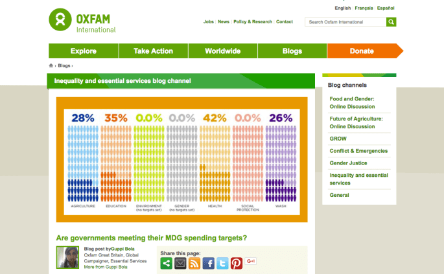This screenshot has width=444, height=274.
Task: Click the home icon in breadcrumb
Action: point(51,65)
